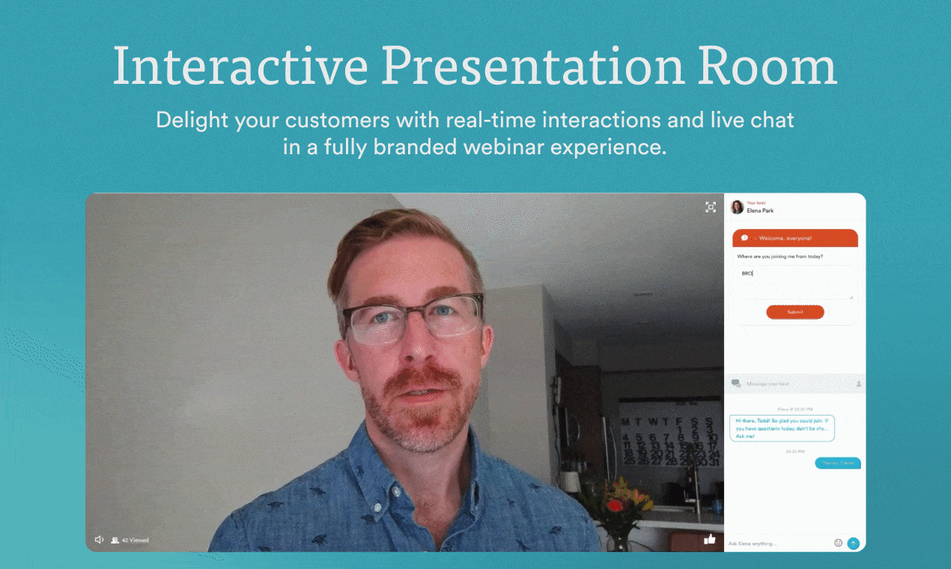Click the poll answer field containing BRO
Image resolution: width=951 pixels, height=569 pixels.
(x=795, y=282)
